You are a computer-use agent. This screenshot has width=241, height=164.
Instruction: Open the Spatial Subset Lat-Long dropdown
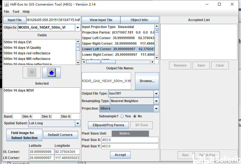coord(78,123)
